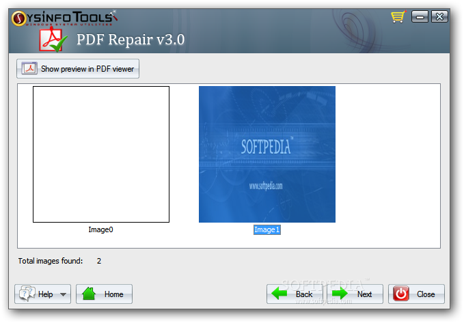
Task: Go Back to previous step
Action: pyautogui.click(x=295, y=294)
